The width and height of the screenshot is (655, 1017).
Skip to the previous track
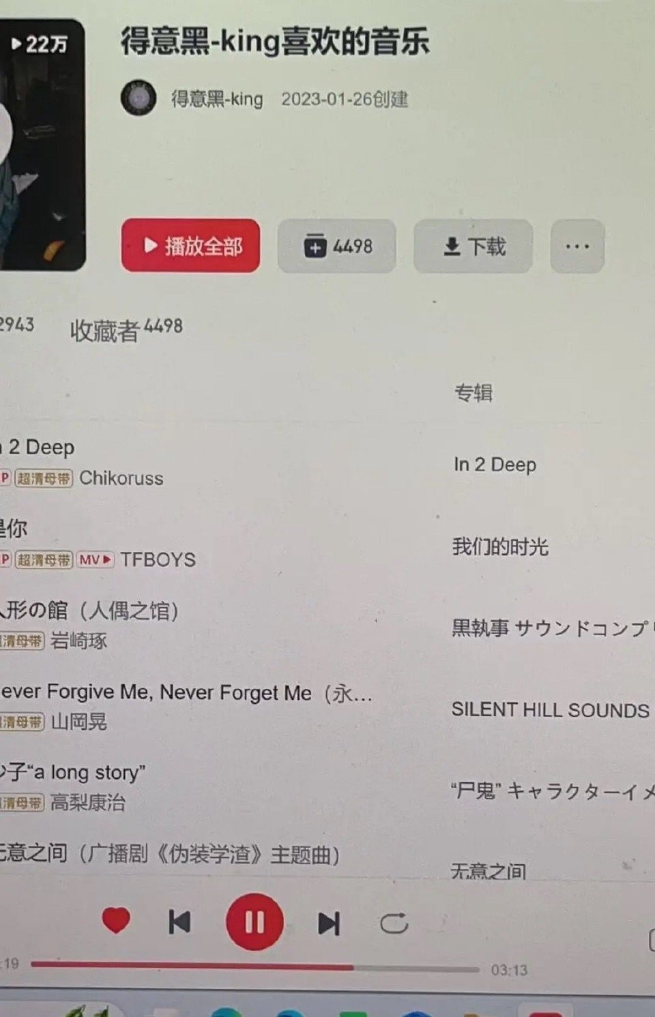(179, 922)
